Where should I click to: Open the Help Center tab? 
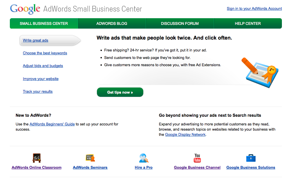coord(248,23)
